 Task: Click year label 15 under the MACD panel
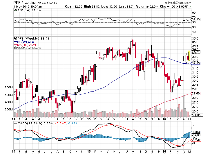[89, 151]
